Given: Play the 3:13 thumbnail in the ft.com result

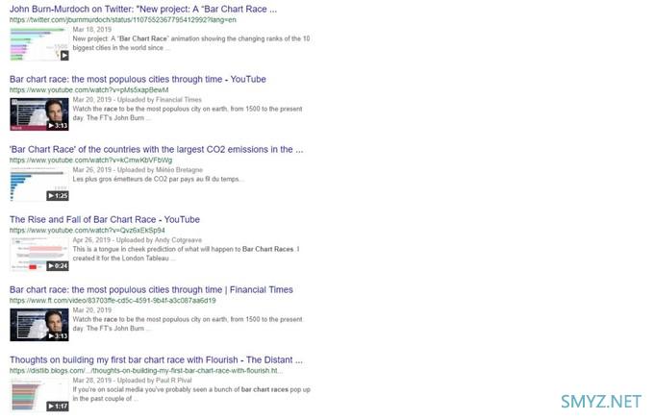Looking at the screenshot, I should click(x=39, y=325).
